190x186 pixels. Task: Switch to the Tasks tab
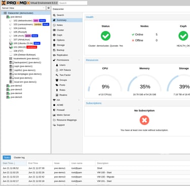[x=7, y=158]
